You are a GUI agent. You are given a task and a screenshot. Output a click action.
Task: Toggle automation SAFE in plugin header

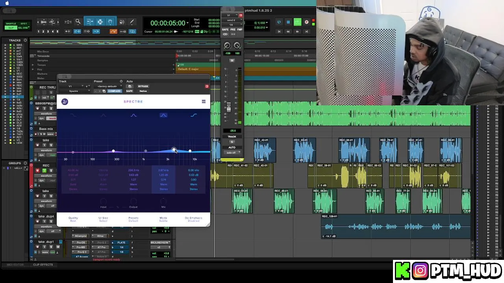tap(130, 91)
